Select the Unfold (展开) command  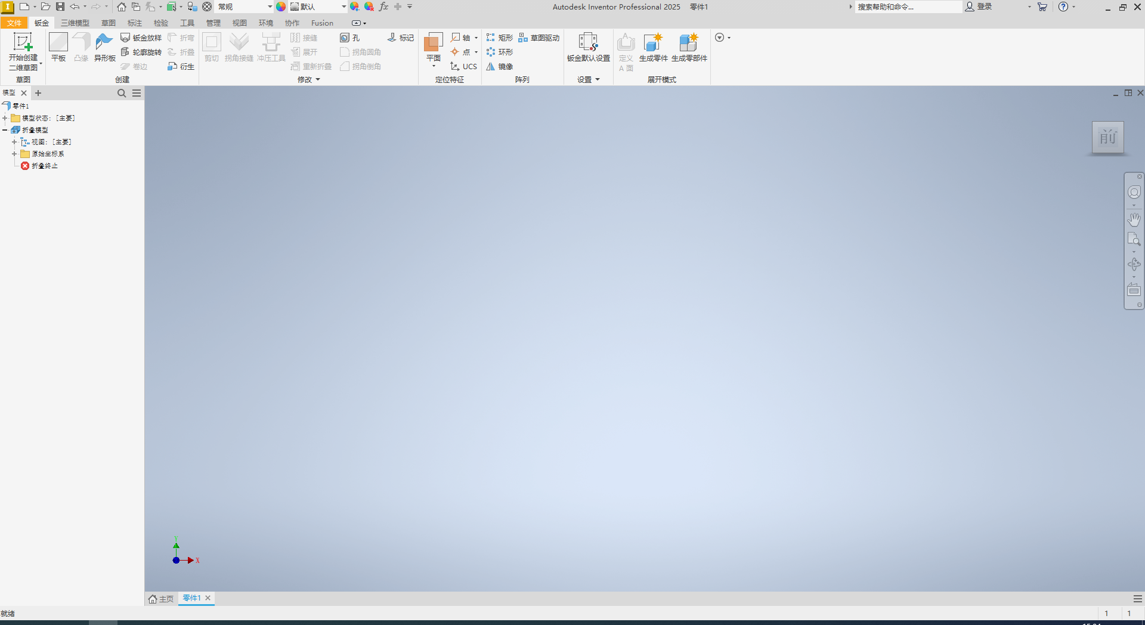305,52
